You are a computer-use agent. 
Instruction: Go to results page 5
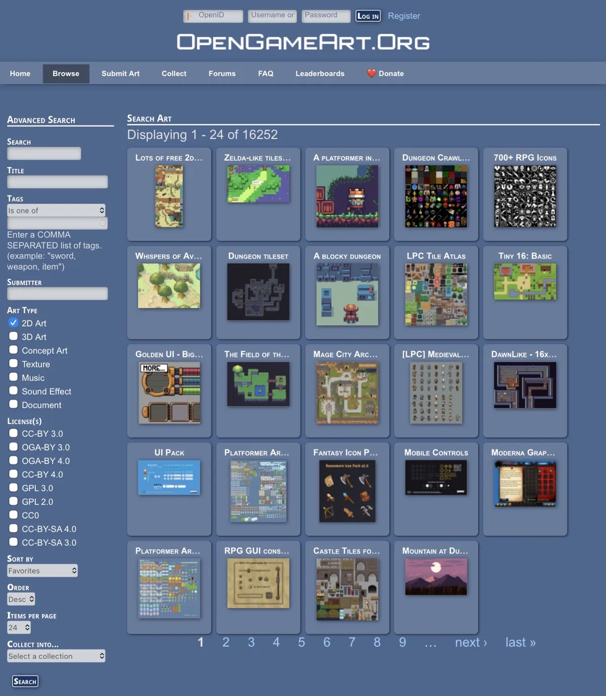pos(301,642)
